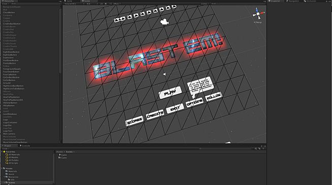332x185 pixels.
Task: Select LogoContainer in the hierarchy
Action: click(10, 122)
